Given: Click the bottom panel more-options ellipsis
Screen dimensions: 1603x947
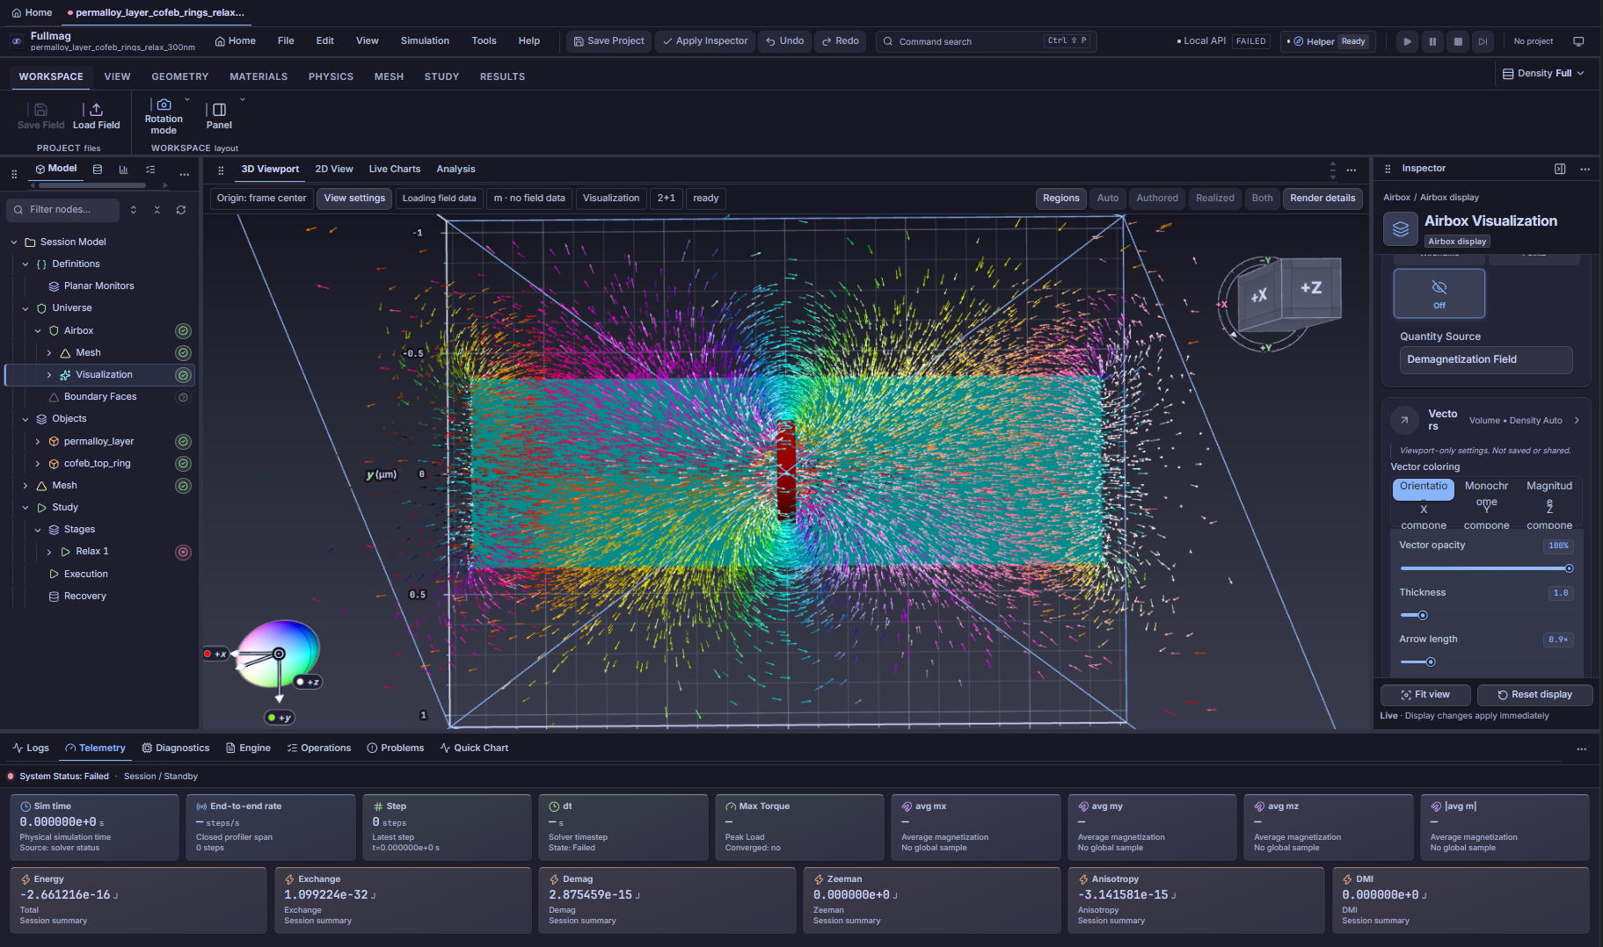Looking at the screenshot, I should (x=1581, y=748).
